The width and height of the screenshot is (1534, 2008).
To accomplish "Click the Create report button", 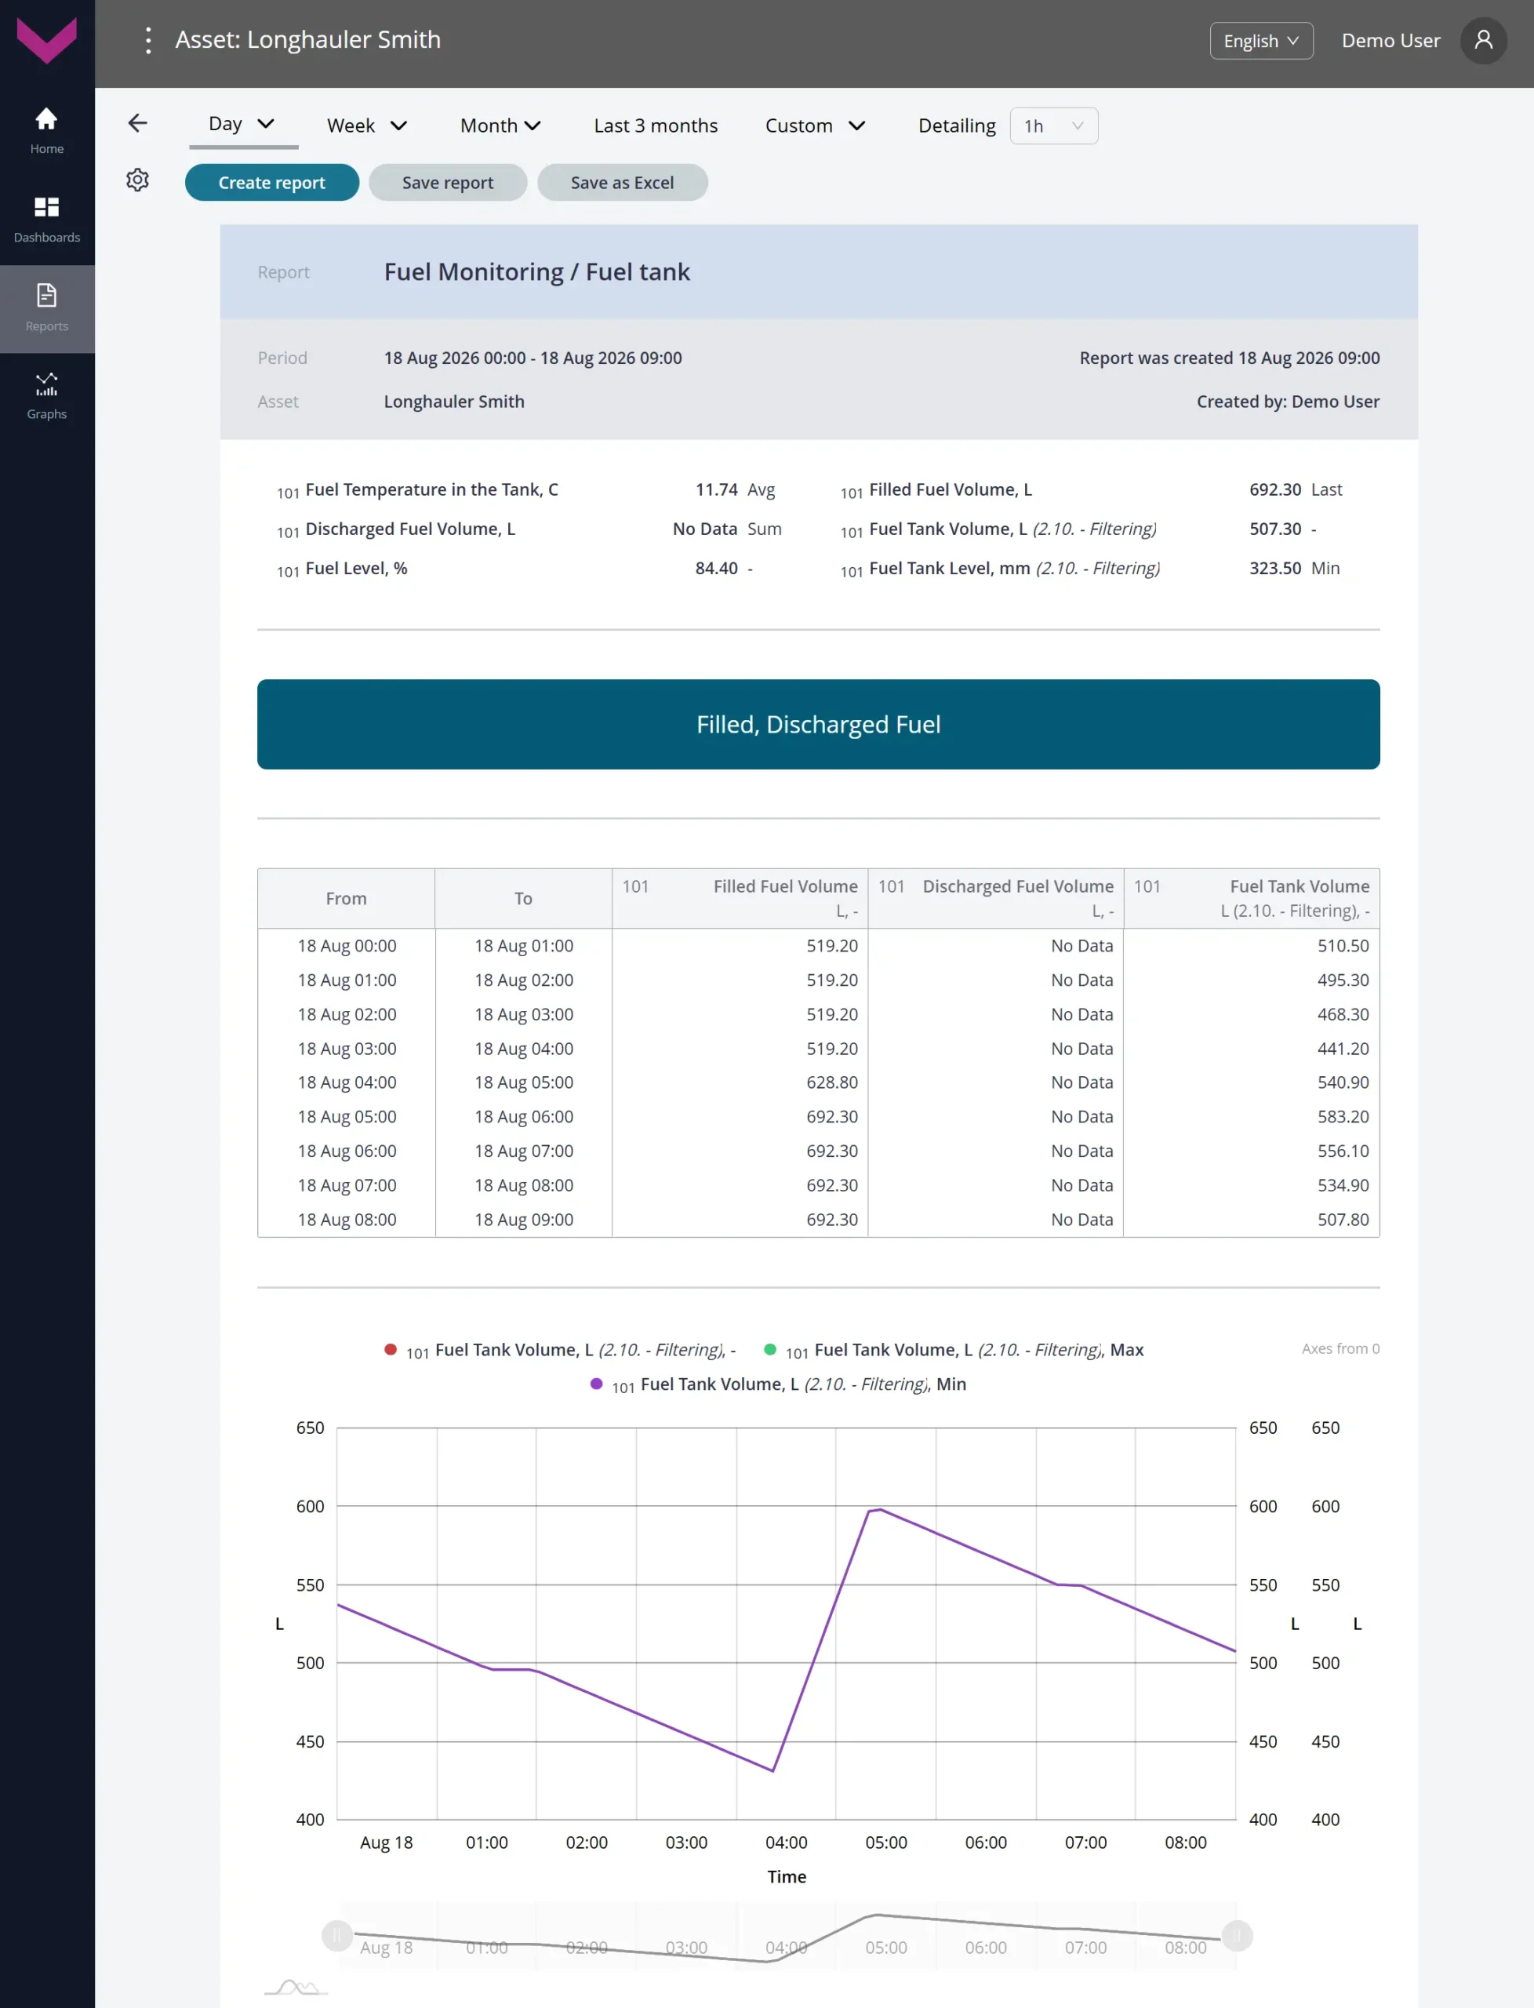I will (x=272, y=183).
